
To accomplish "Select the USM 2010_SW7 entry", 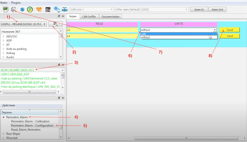I will [15, 74].
